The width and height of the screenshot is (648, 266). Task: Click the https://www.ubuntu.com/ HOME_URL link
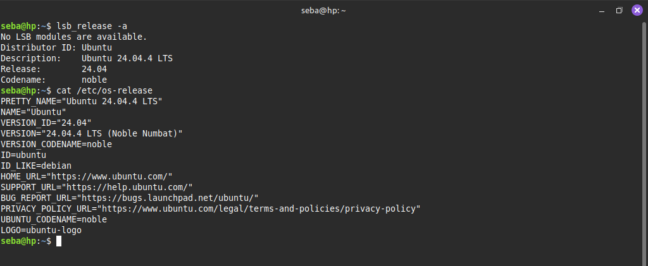111,176
